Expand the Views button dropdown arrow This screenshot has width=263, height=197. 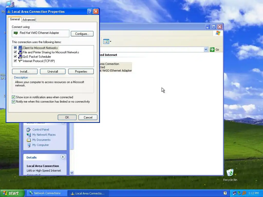click(110, 41)
